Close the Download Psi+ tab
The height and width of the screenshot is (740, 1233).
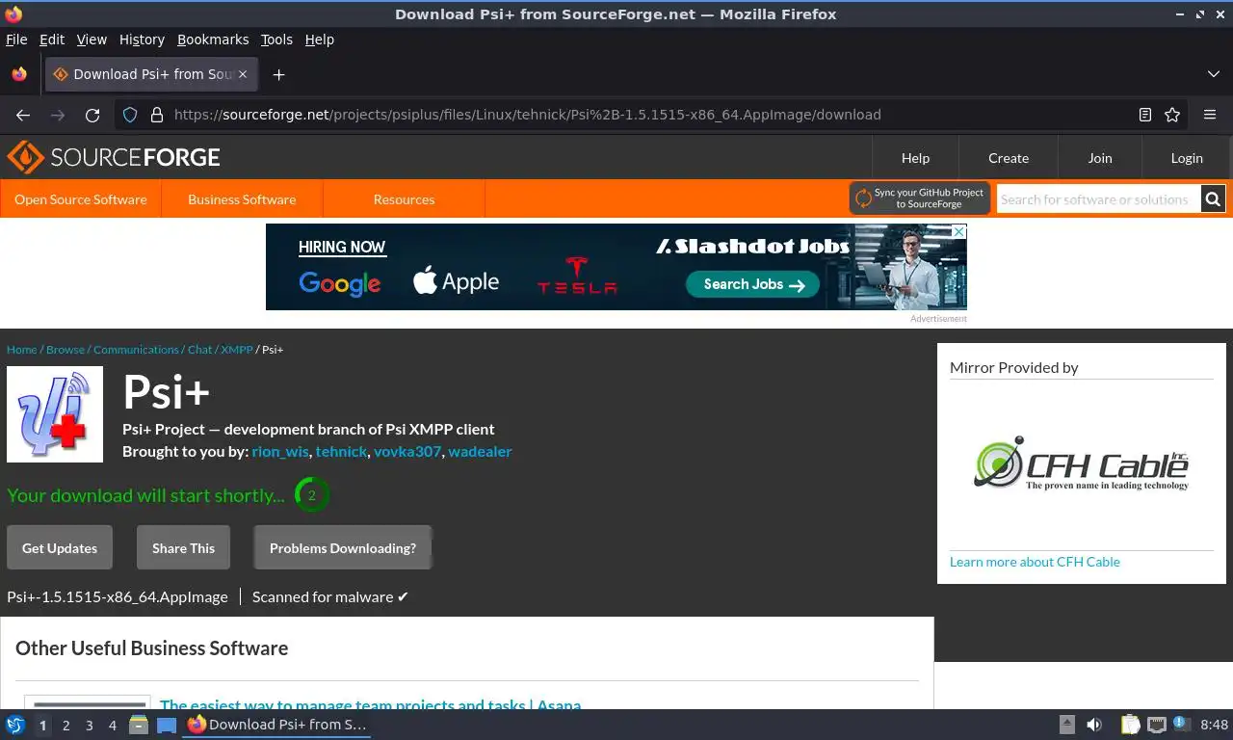click(243, 74)
